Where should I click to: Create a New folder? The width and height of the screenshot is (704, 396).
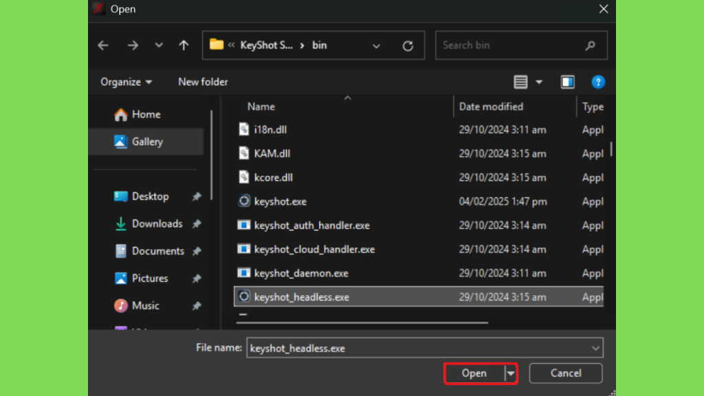[x=203, y=82]
